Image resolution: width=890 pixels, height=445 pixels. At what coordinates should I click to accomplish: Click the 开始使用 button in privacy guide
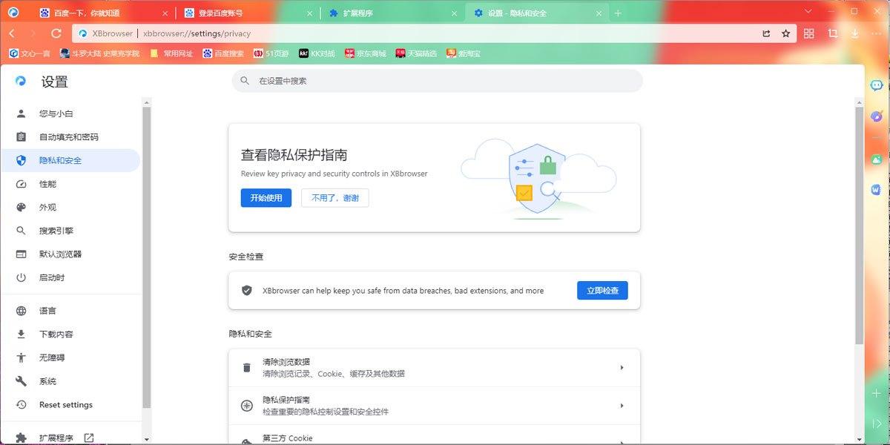[x=266, y=198]
